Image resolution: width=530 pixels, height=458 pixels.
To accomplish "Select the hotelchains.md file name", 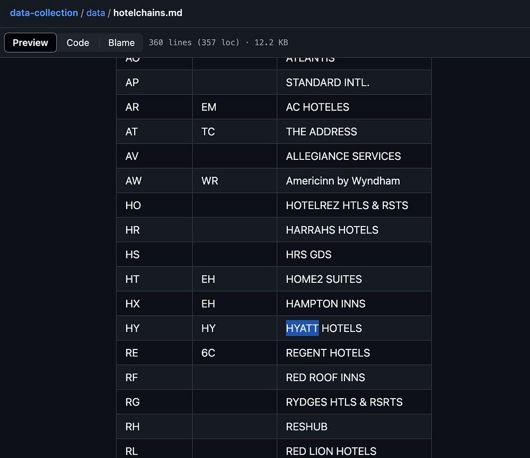I will 148,13.
